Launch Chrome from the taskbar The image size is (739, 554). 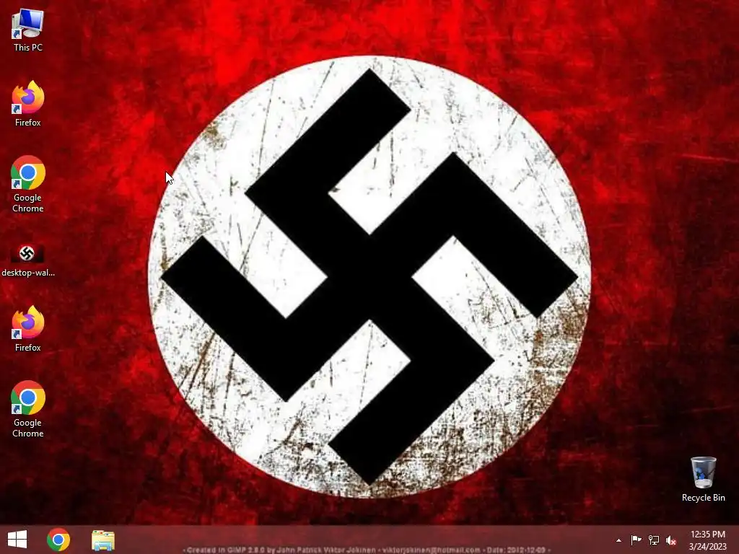pos(58,540)
